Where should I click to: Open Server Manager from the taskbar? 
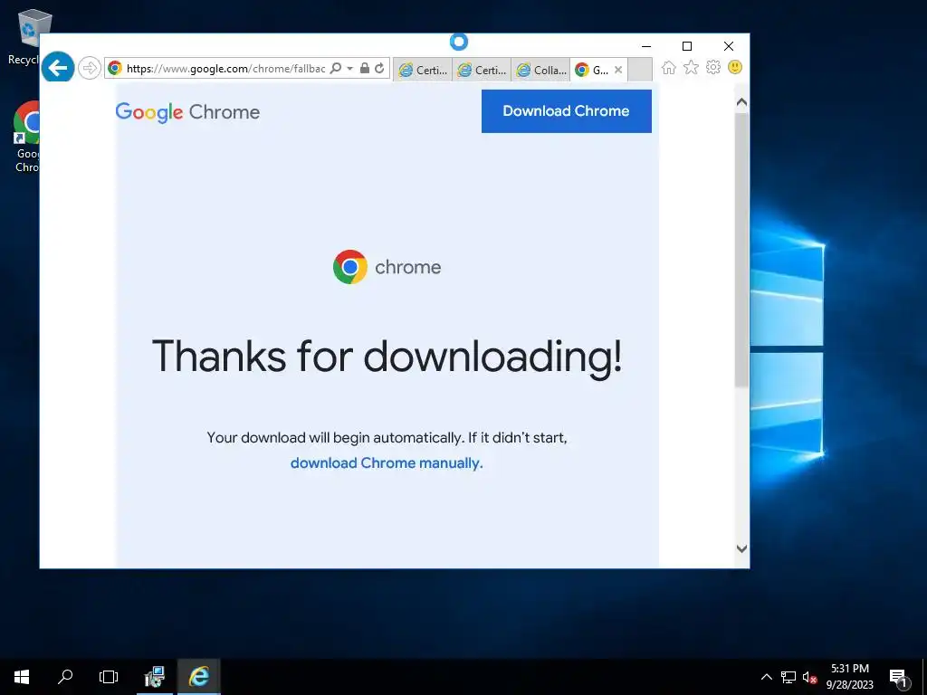coord(155,677)
